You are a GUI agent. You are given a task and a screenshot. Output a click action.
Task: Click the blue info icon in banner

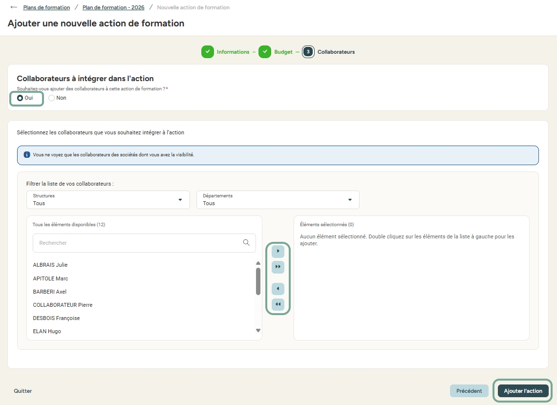coord(27,154)
